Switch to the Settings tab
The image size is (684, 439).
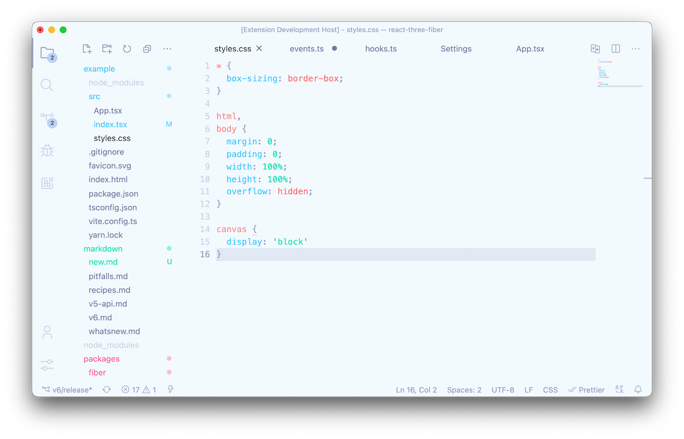tap(456, 49)
